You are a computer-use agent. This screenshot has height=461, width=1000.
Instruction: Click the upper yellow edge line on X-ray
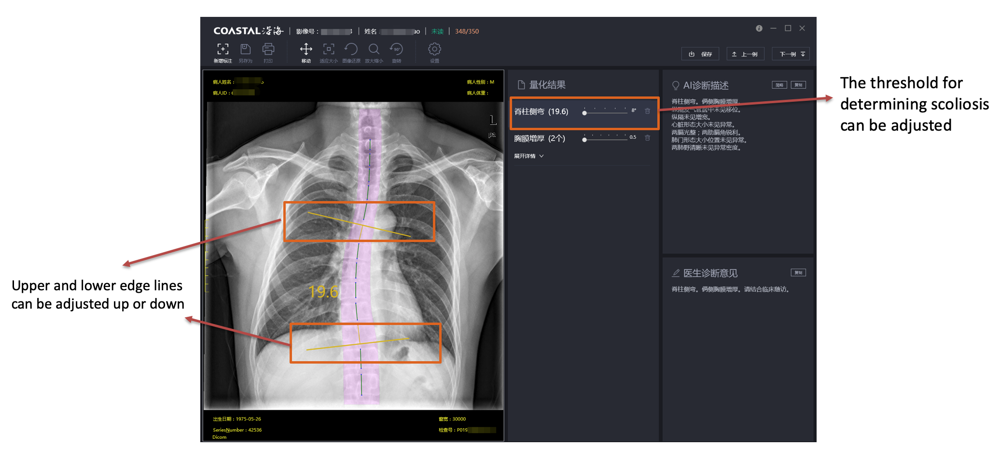coord(360,224)
